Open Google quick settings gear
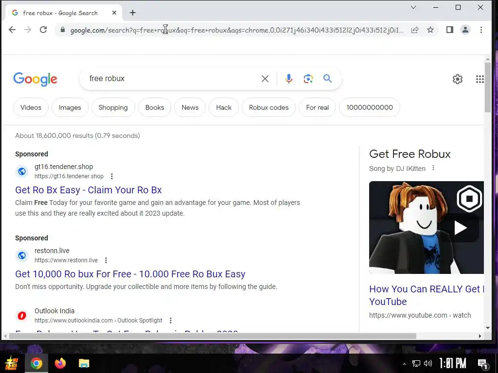This screenshot has height=373, width=498. (x=457, y=79)
